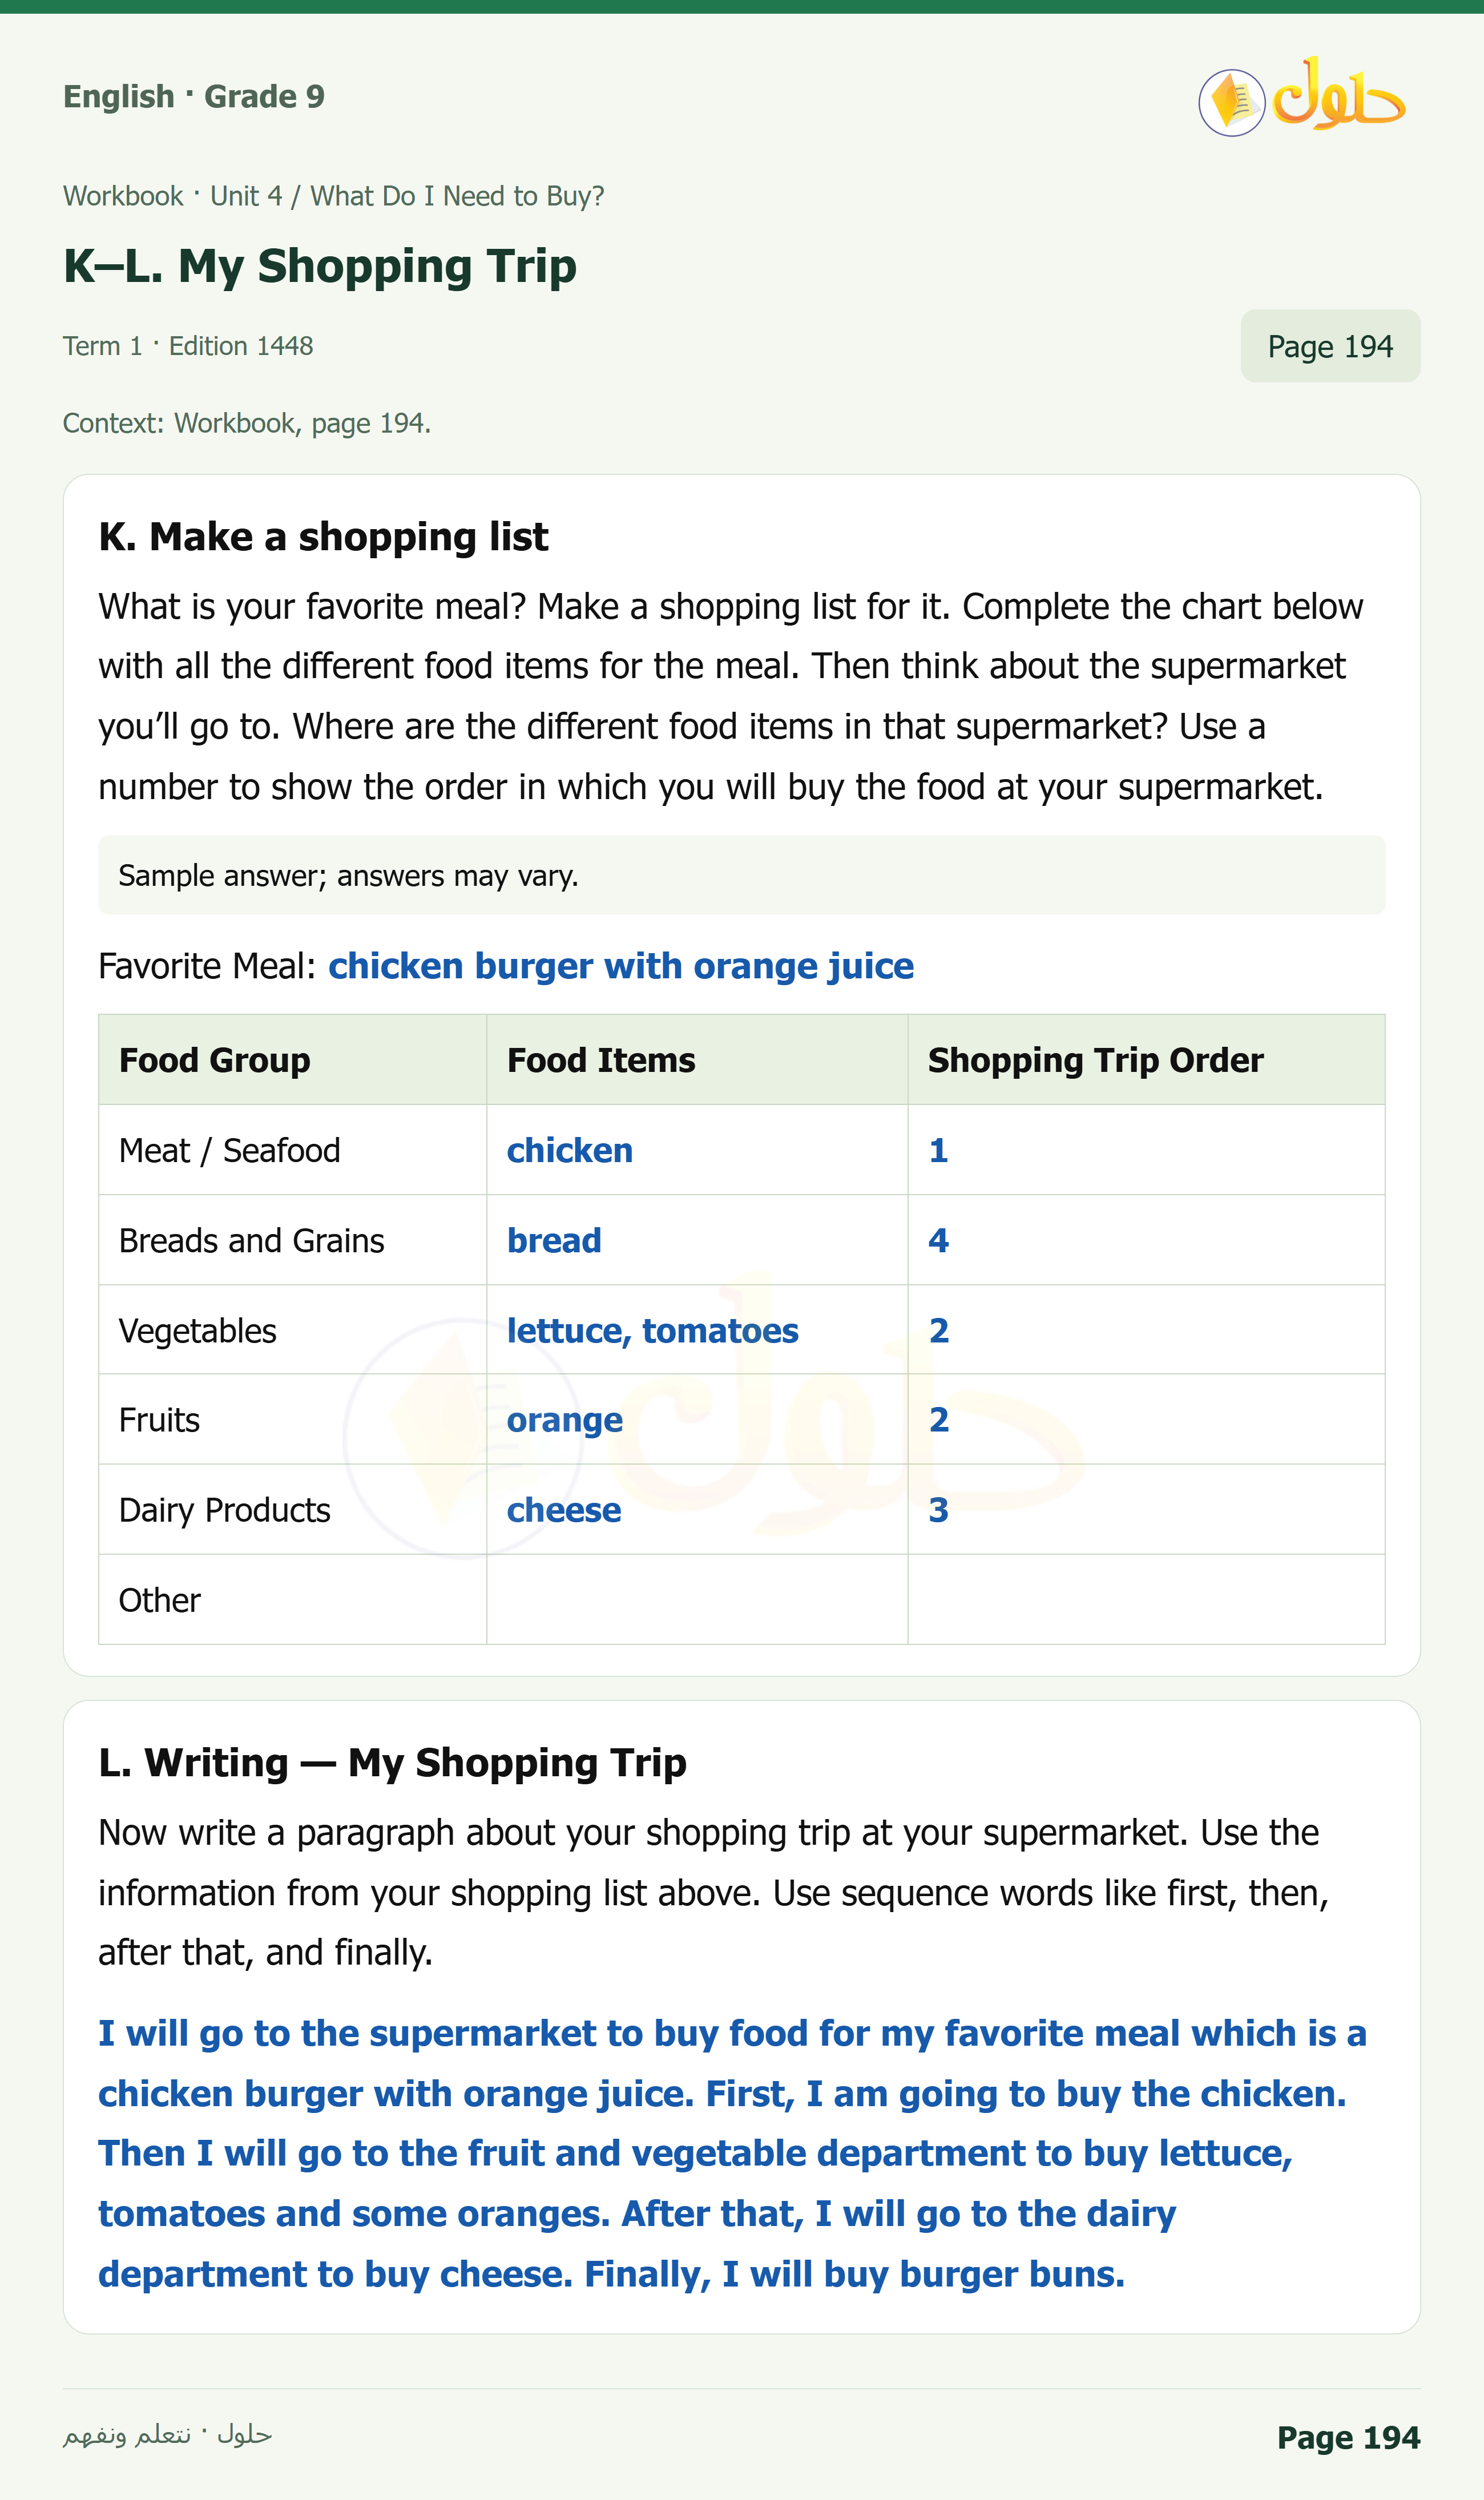The width and height of the screenshot is (1484, 2500).
Task: Select the chicken cell in Food Items
Action: click(697, 1150)
